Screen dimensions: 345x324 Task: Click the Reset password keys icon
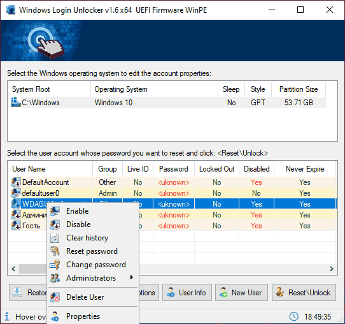click(x=55, y=251)
